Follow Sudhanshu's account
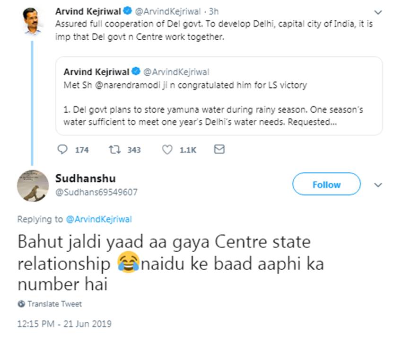402x337 pixels. coord(326,185)
